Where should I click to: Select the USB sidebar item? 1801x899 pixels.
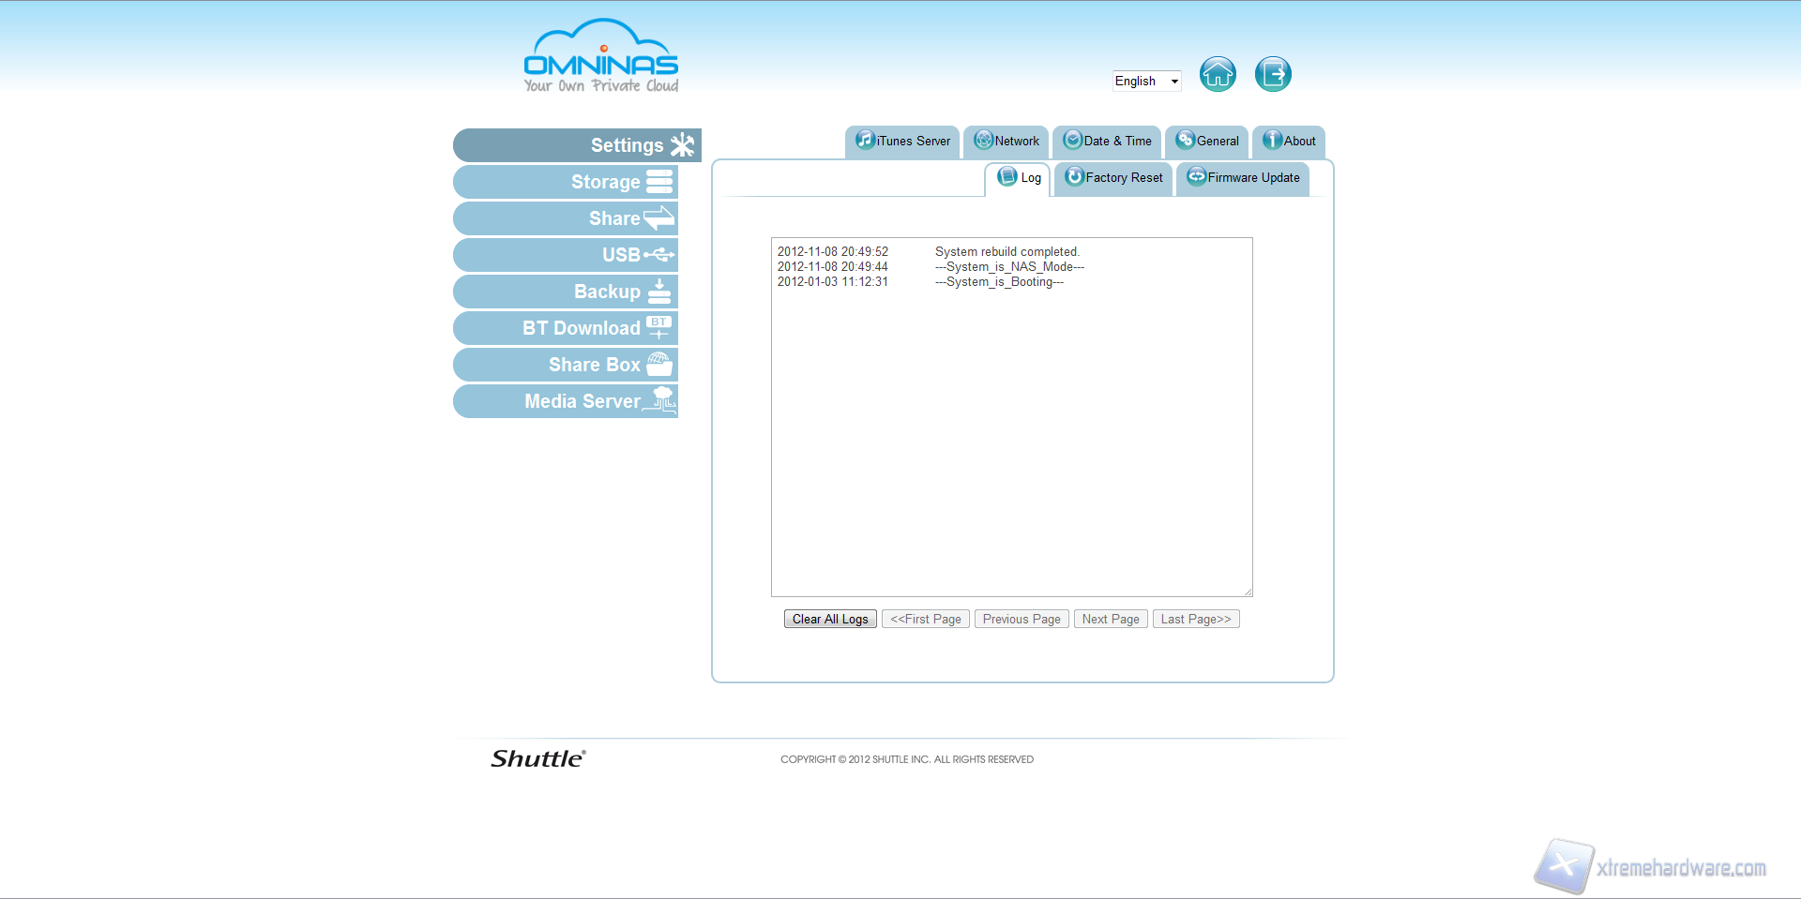point(566,255)
